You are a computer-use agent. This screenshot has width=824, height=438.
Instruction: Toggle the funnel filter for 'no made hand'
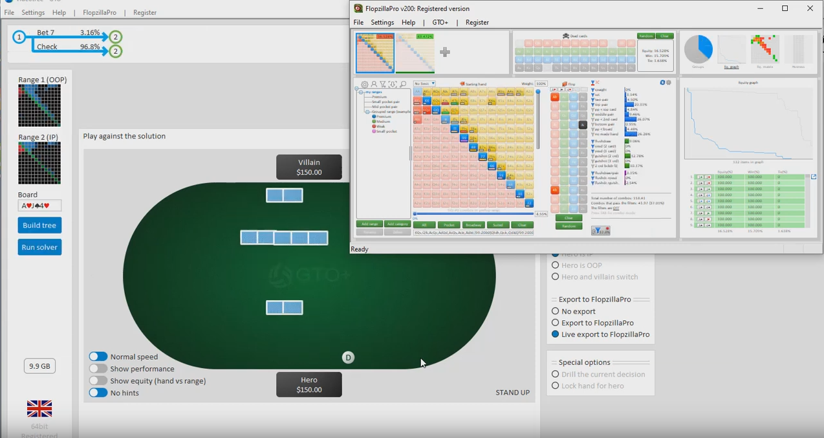coord(593,134)
